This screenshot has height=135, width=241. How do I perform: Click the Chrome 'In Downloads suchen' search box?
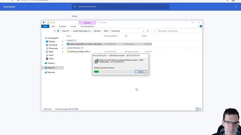coord(120,7)
